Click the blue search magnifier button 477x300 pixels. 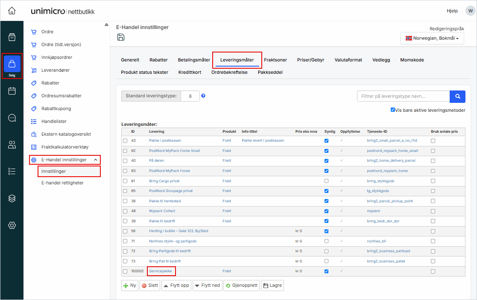pyautogui.click(x=457, y=96)
